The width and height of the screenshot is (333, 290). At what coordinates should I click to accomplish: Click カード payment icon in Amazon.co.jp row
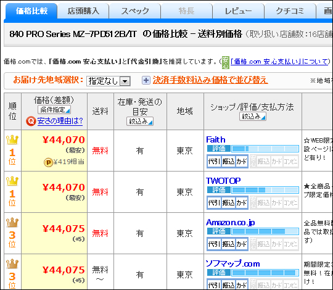point(242,244)
